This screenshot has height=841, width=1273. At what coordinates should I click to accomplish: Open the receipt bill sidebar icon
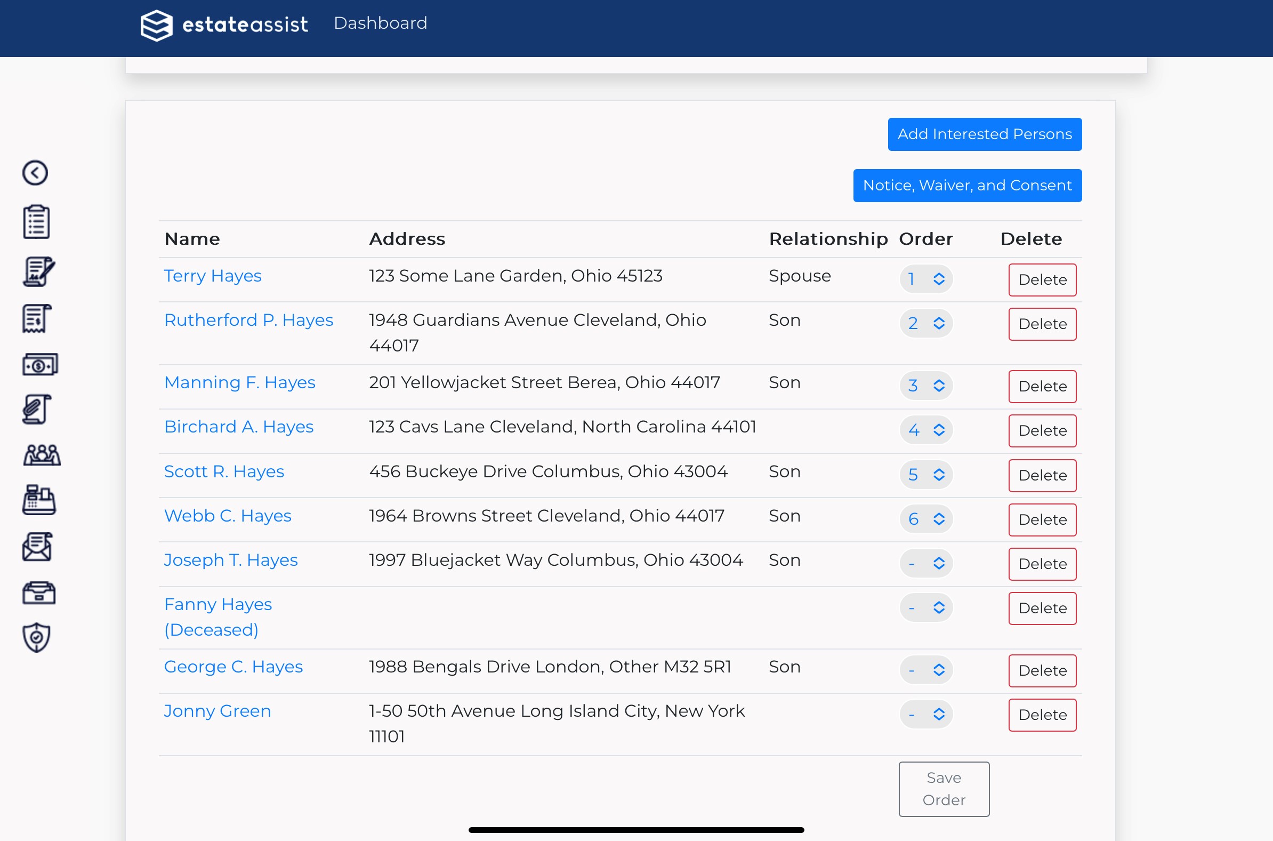(x=37, y=318)
